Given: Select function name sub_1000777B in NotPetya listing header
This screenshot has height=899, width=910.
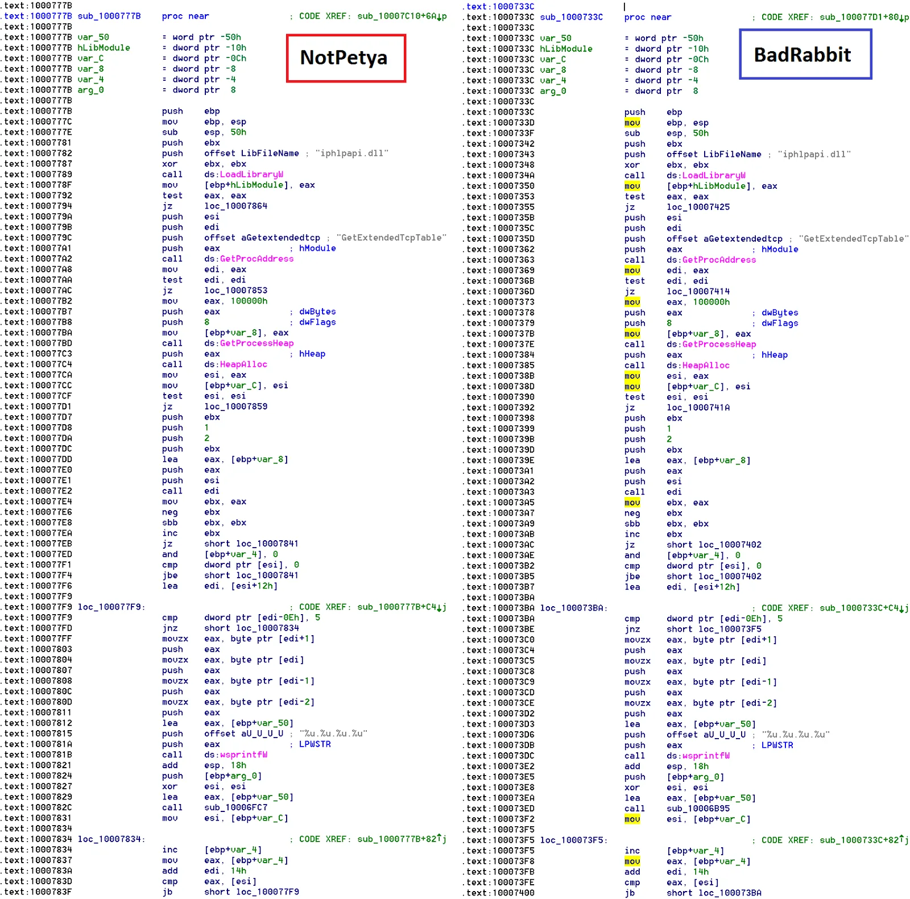Looking at the screenshot, I should pos(109,16).
